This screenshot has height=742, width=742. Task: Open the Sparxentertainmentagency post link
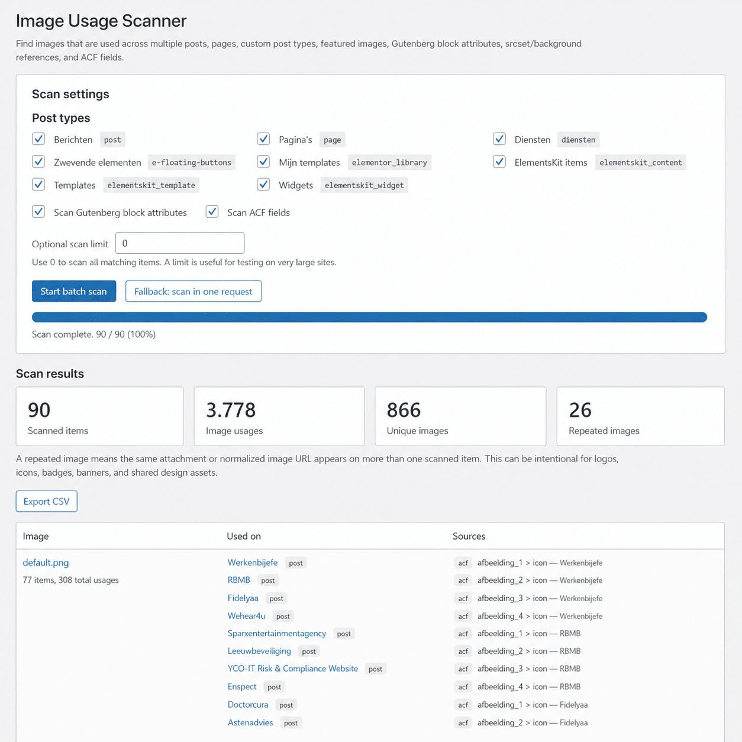pos(276,633)
